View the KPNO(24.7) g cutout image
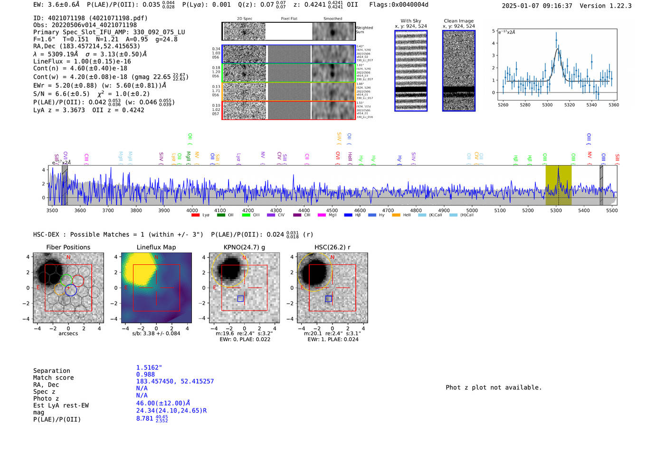 click(245, 288)
